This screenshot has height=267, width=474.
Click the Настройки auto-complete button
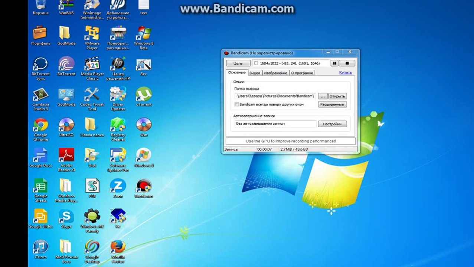point(332,124)
